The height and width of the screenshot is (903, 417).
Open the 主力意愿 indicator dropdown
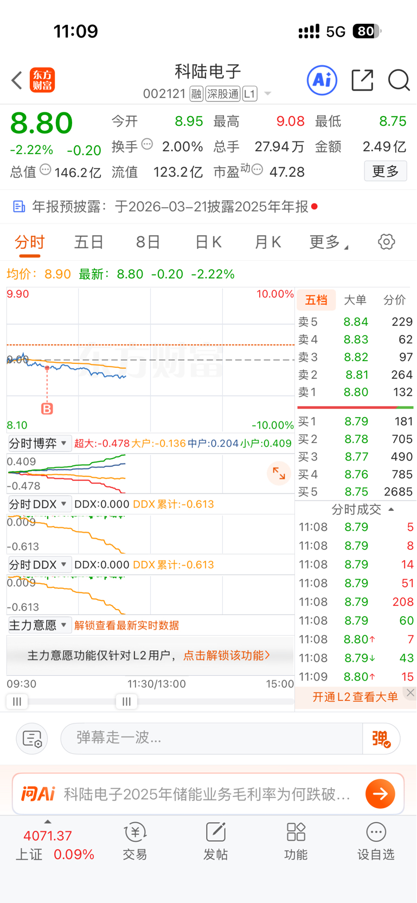tap(39, 625)
